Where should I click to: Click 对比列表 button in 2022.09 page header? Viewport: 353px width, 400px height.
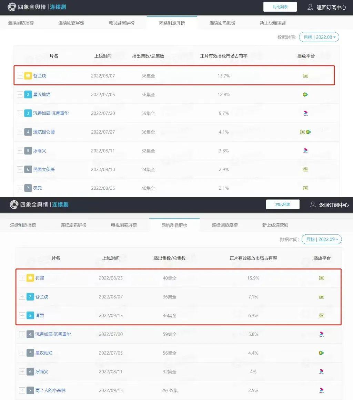click(x=282, y=204)
